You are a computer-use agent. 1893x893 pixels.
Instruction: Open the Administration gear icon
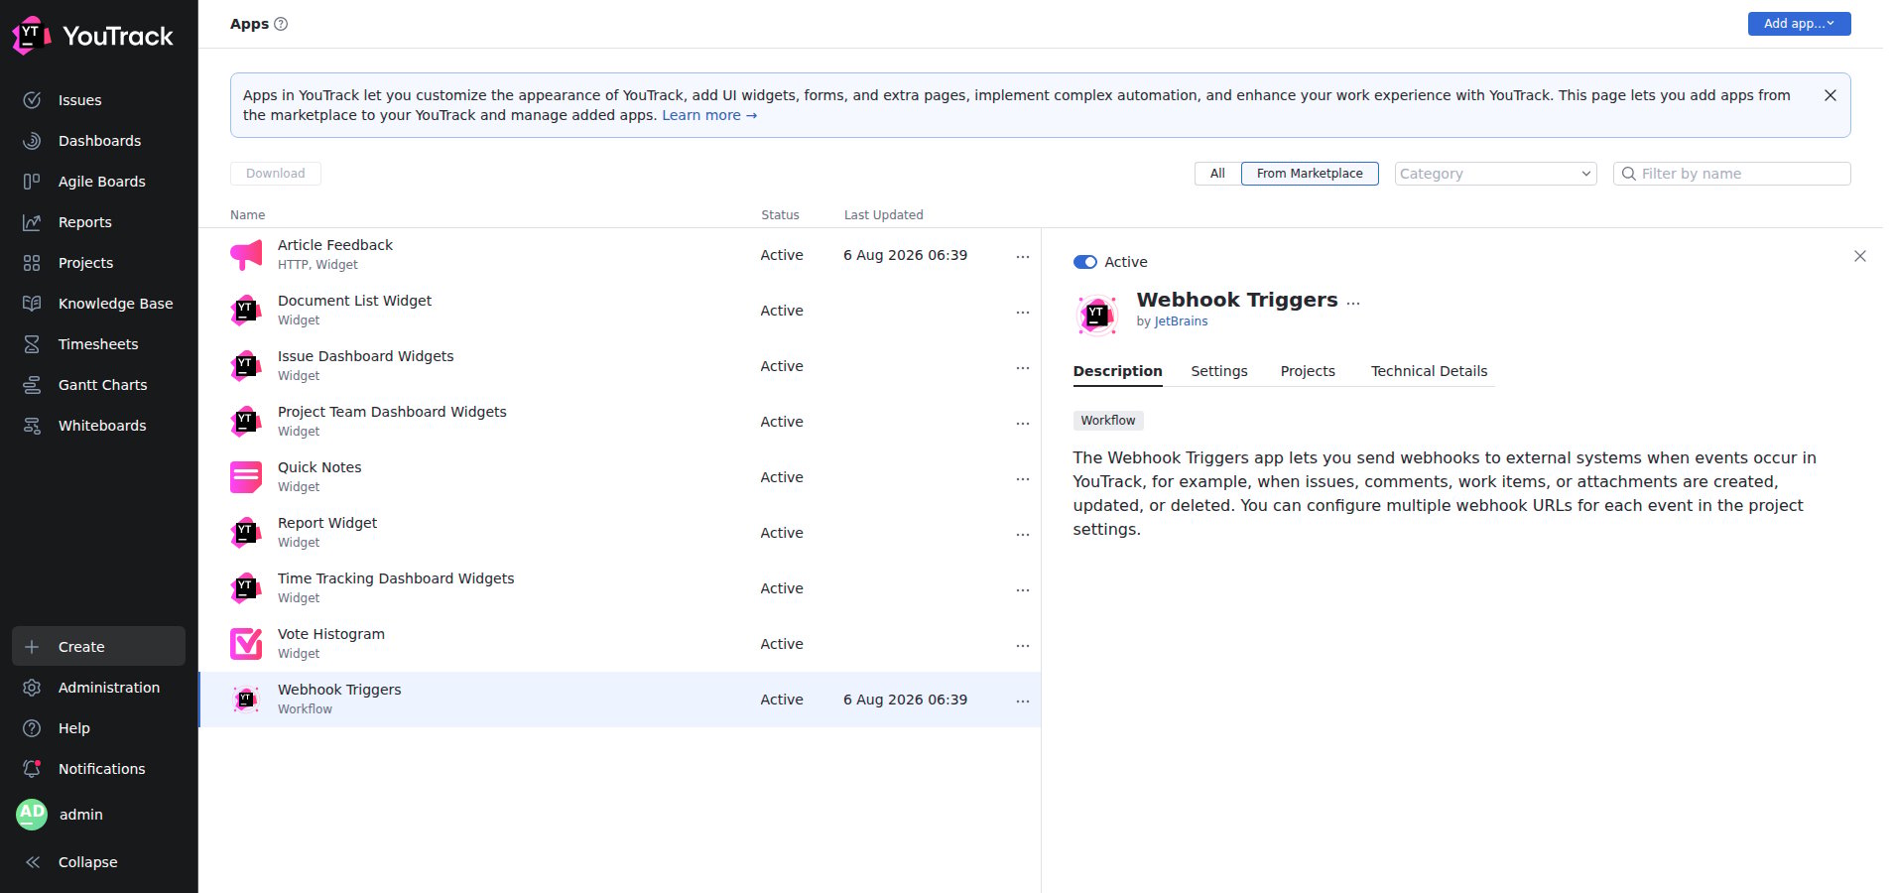pyautogui.click(x=32, y=688)
